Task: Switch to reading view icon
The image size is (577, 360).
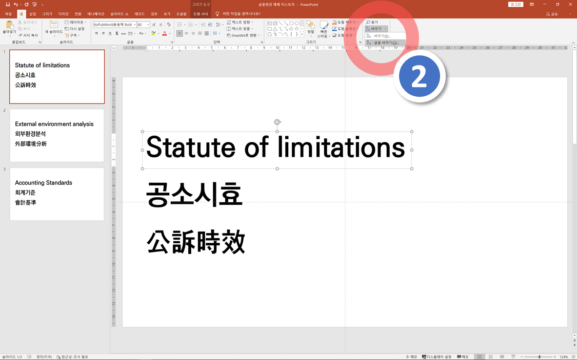Action: coord(502,357)
